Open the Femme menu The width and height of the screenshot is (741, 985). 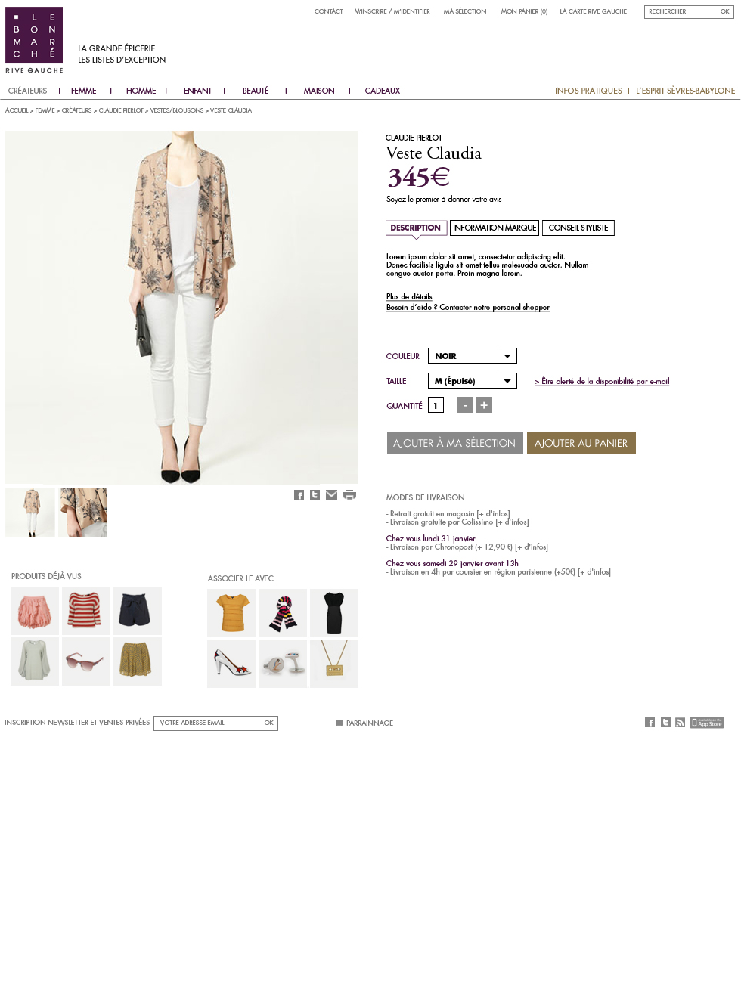point(83,91)
